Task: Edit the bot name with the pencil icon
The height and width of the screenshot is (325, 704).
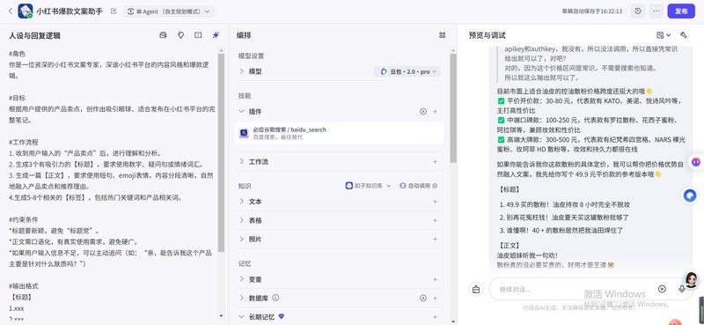Action: pyautogui.click(x=114, y=11)
